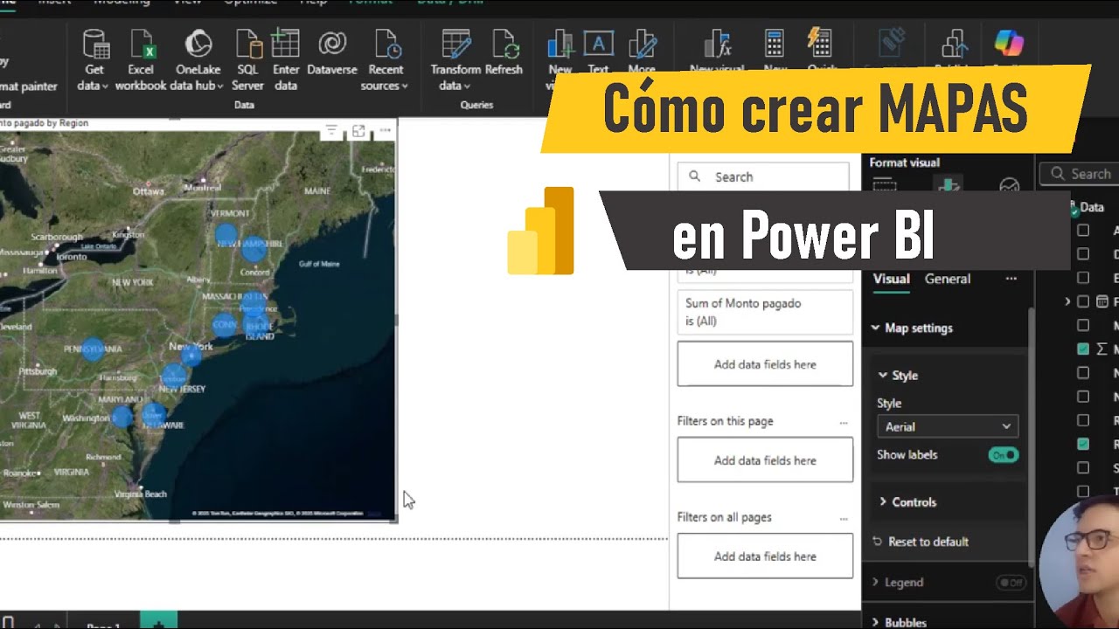Switch to the General tab
Image resolution: width=1119 pixels, height=629 pixels.
click(948, 279)
